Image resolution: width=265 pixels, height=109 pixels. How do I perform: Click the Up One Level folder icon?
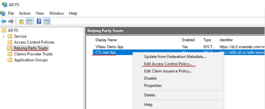point(21,21)
